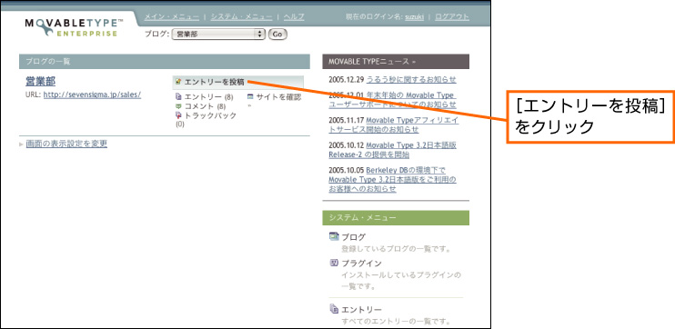675x329 pixels.
Task: Click エントリーを投稿 to post a new entry
Action: pyautogui.click(x=215, y=82)
